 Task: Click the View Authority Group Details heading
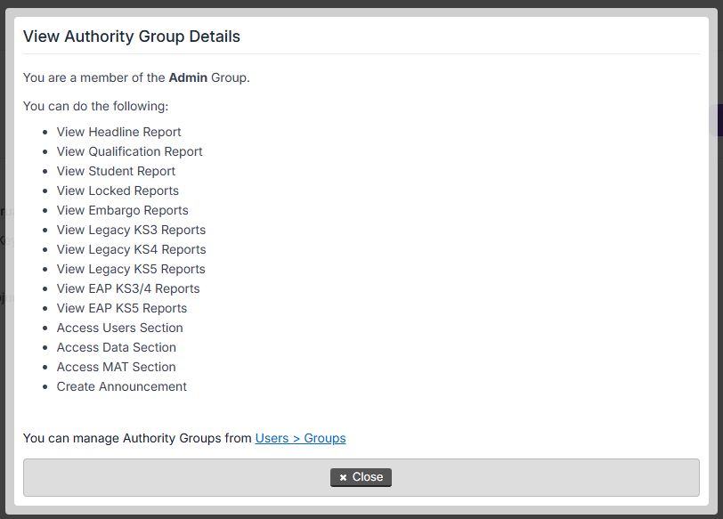point(131,36)
